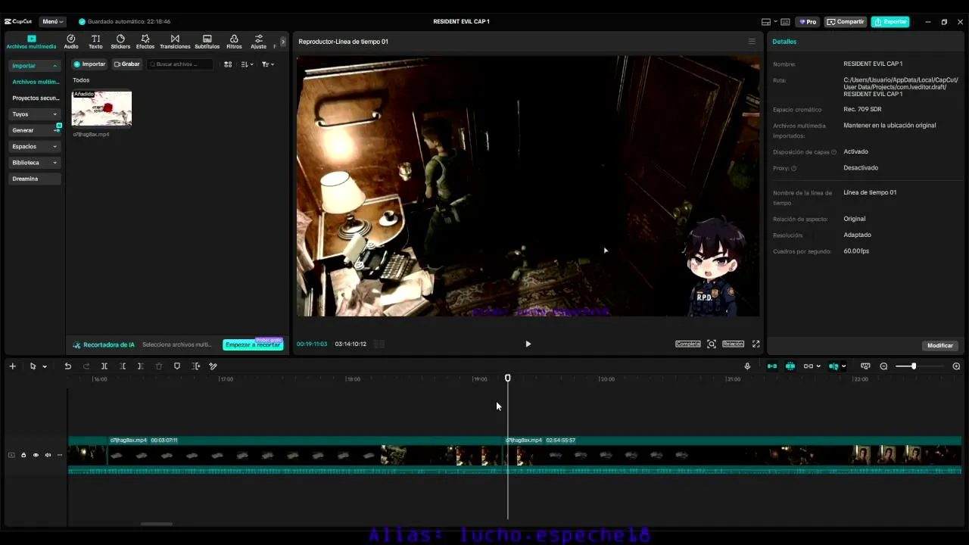The height and width of the screenshot is (545, 969).
Task: Redo the last undone edit
Action: coord(86,366)
